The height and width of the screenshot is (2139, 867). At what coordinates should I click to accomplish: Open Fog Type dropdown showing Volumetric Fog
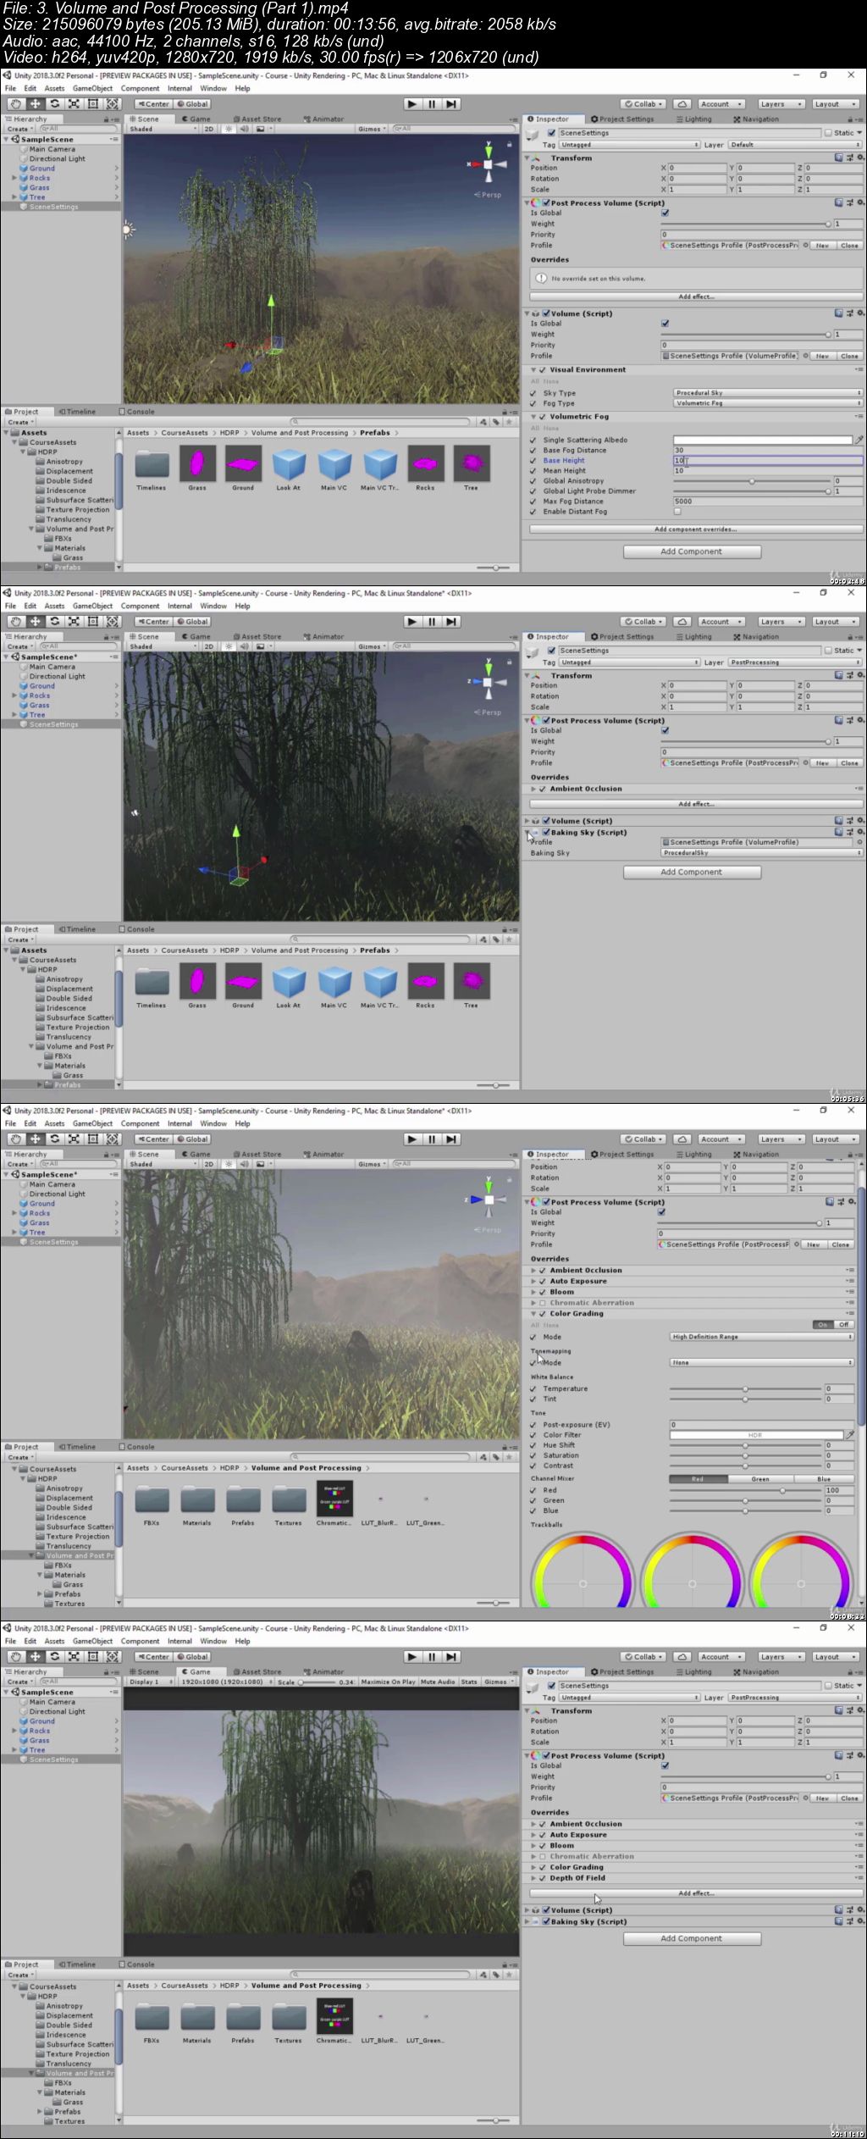click(768, 403)
